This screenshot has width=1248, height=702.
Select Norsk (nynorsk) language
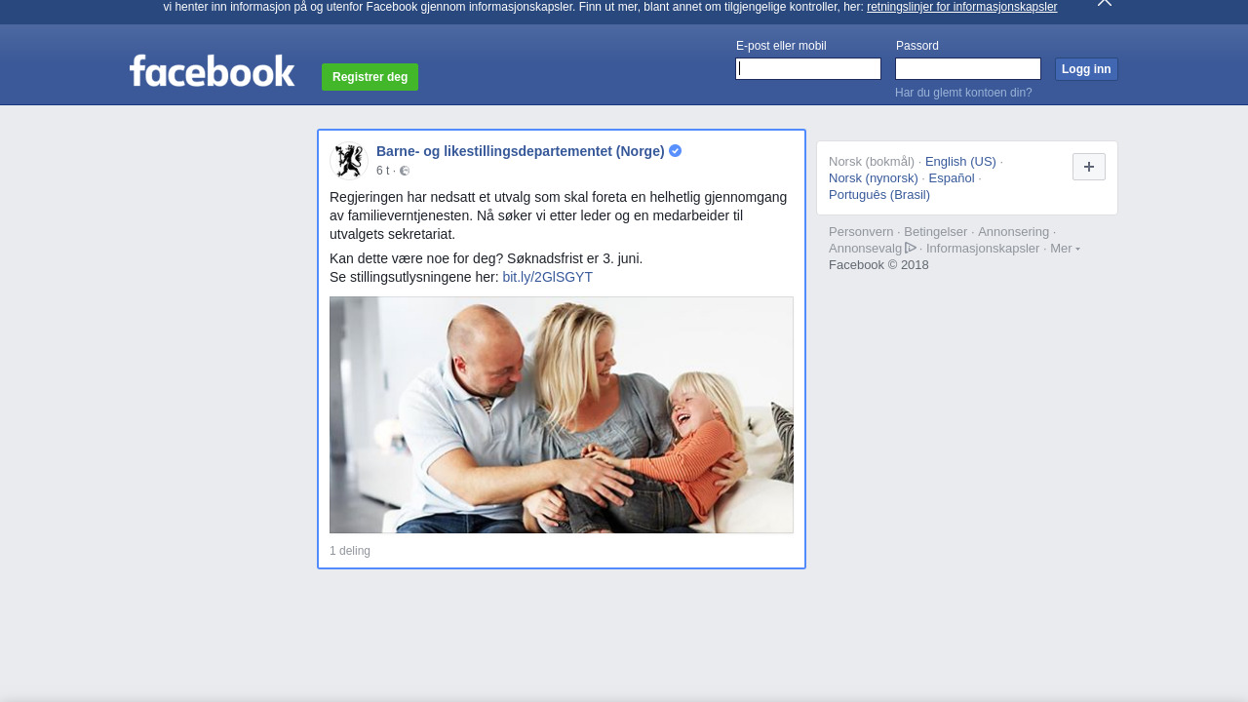(873, 178)
